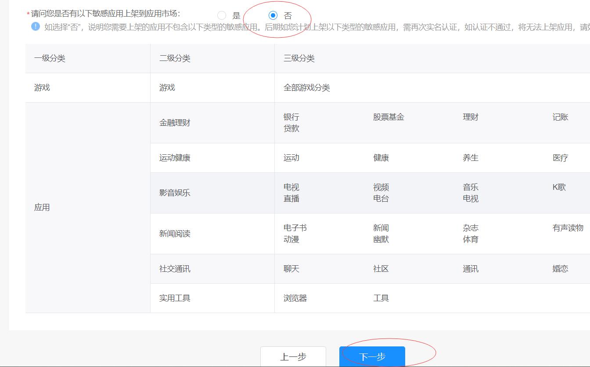Image resolution: width=590 pixels, height=367 pixels.
Task: Click the 动漫 category text
Action: tap(291, 239)
